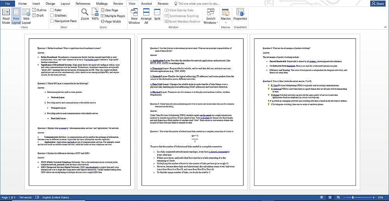
Task: Open the Acrobat tab
Action: coord(146,3)
